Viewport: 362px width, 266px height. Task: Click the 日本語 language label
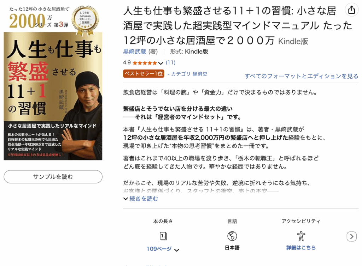pyautogui.click(x=232, y=248)
